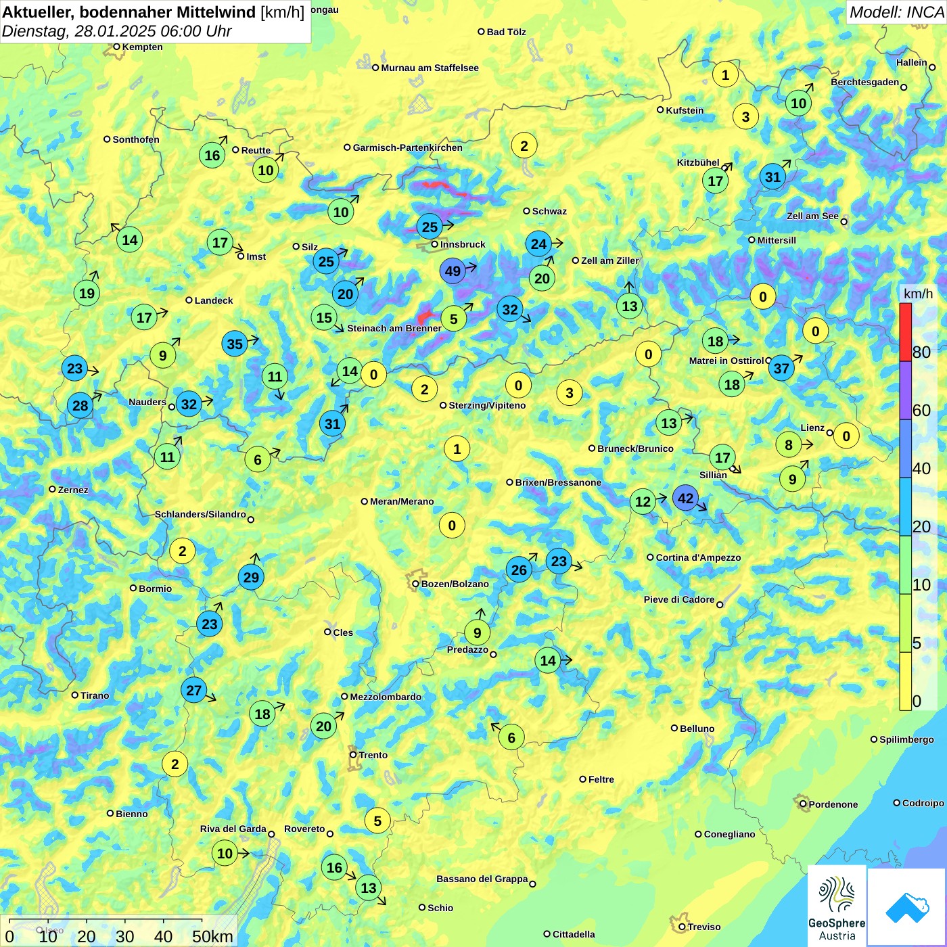The height and width of the screenshot is (947, 947).
Task: Select the 17 km/h marker by Kitzbühel
Action: [715, 181]
